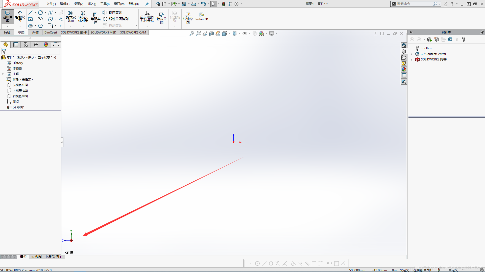
Task: Select the Line sketch tool
Action: click(30, 13)
